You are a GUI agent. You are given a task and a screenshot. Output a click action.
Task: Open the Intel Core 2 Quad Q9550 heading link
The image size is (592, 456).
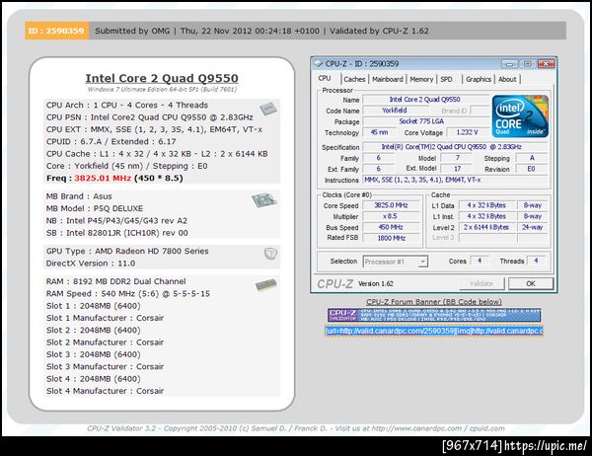click(x=162, y=78)
